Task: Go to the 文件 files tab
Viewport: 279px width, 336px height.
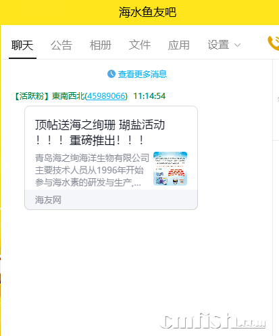Action: pyautogui.click(x=140, y=45)
